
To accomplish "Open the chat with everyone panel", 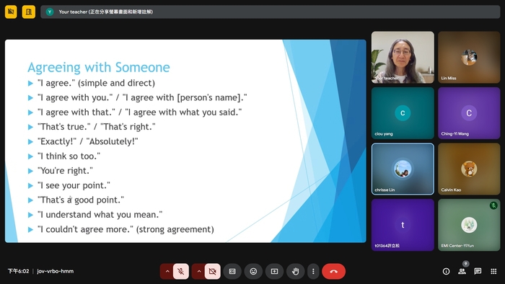I will pos(478,272).
